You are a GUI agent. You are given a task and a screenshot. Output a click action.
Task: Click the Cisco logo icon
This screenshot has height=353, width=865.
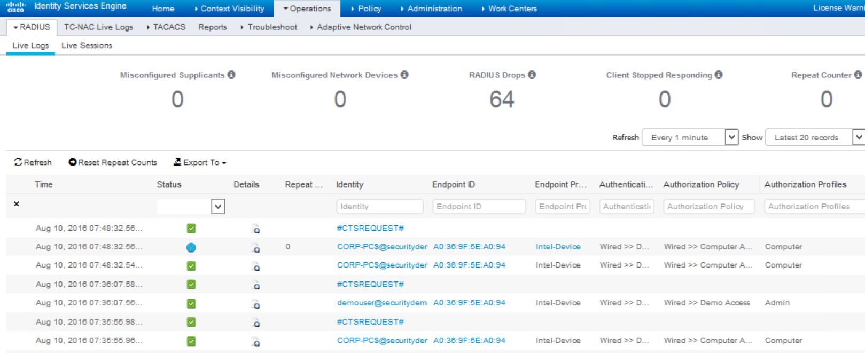pos(15,7)
